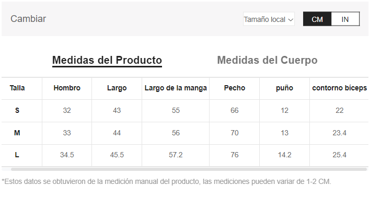Click the measurement disclaimer note text
This screenshot has height=197, width=370.
point(166,182)
